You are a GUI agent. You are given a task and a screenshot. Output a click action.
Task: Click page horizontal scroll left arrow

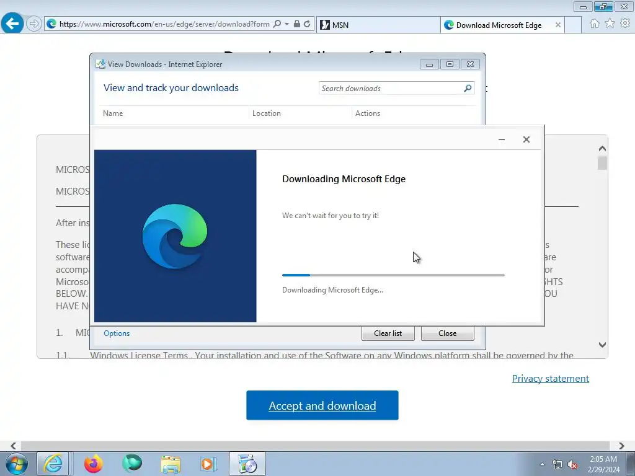13,446
